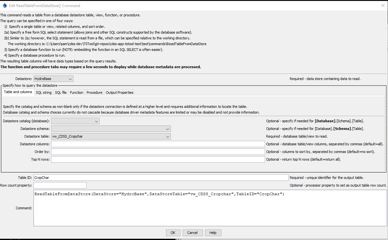
Task: Switch to the Output Properties tab
Action: [x=119, y=92]
